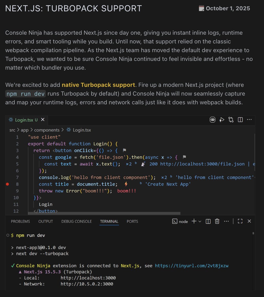
Task: Click the lightning bolt icon on line 8
Action: 126,184
